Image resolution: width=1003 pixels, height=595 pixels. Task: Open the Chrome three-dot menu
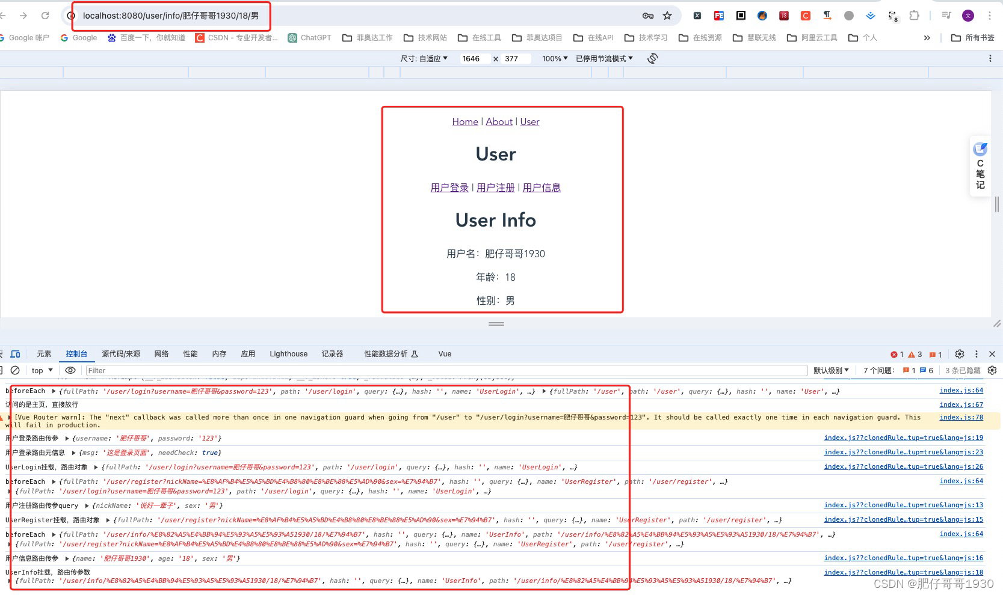coord(990,16)
